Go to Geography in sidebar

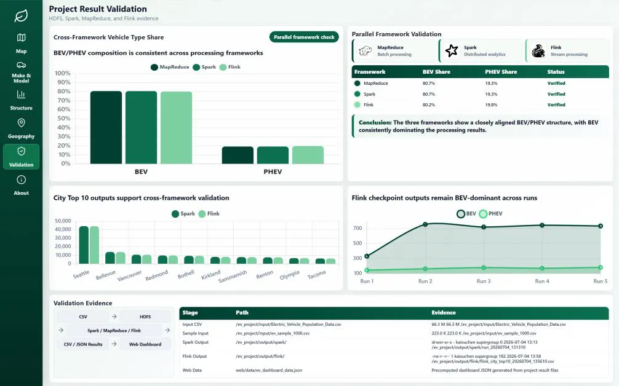22,128
